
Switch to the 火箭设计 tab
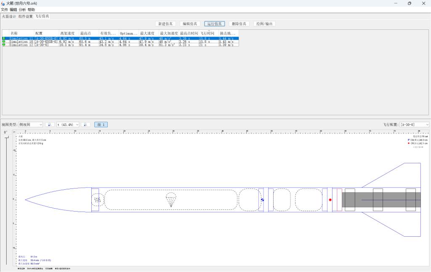tap(8, 16)
